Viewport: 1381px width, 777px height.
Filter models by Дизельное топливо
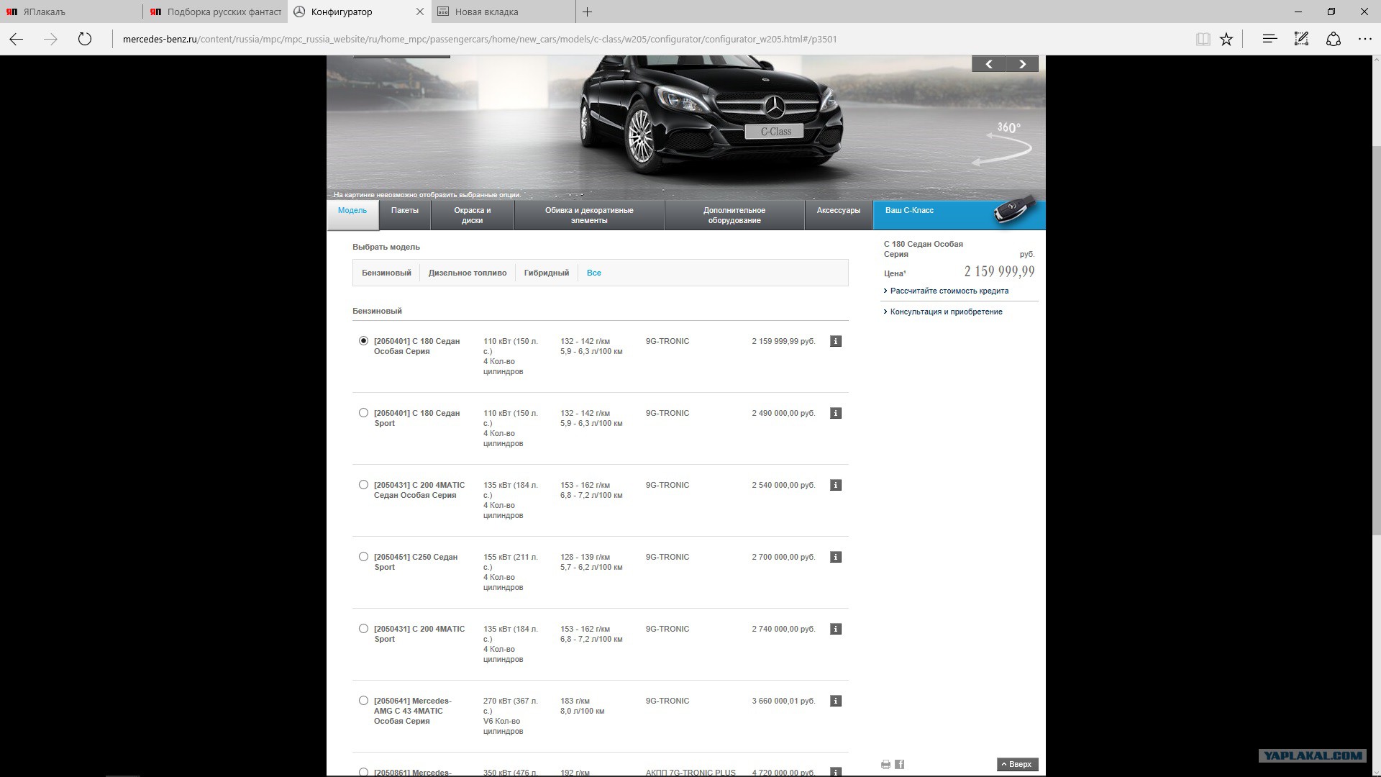coord(468,273)
